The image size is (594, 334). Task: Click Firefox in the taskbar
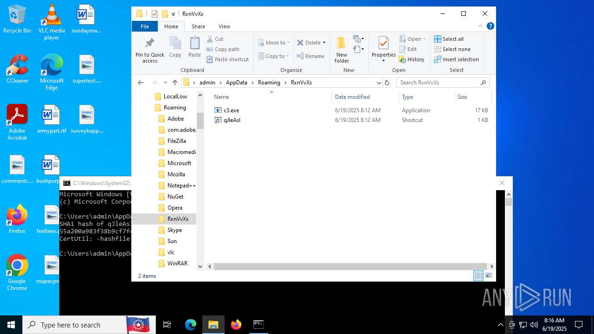tap(236, 325)
